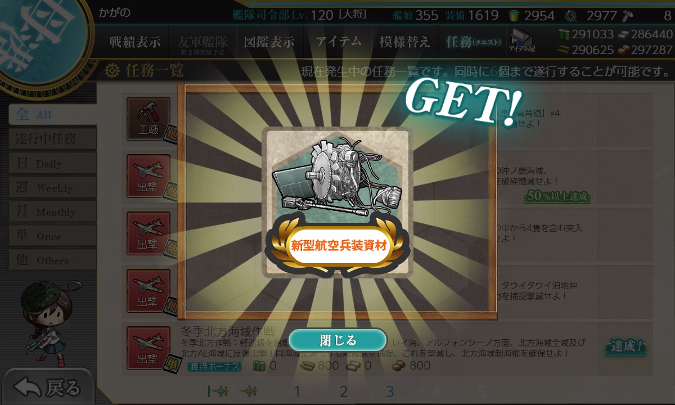Select the 日 Daily quest filter
Viewport: 675px width, 405px height.
(52, 163)
